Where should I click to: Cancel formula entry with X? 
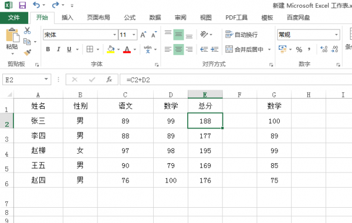(75, 79)
